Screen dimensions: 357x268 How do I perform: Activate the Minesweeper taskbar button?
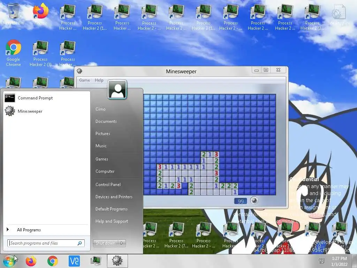tap(117, 261)
